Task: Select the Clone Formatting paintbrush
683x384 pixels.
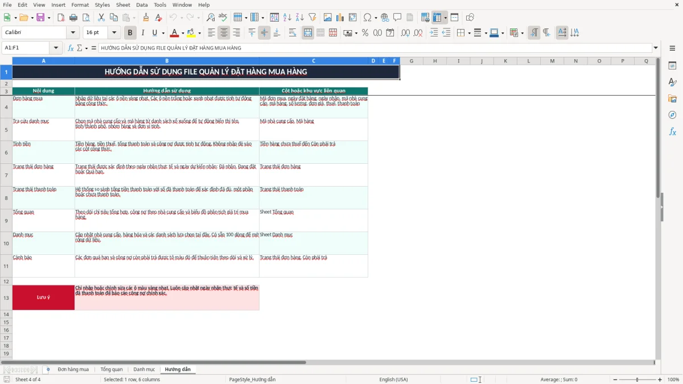Action: tap(146, 18)
